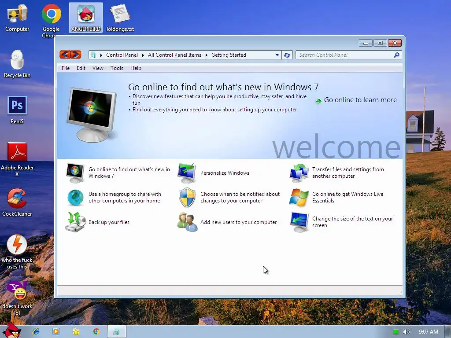
Task: Click the Add new users people icon
Action: pyautogui.click(x=187, y=222)
